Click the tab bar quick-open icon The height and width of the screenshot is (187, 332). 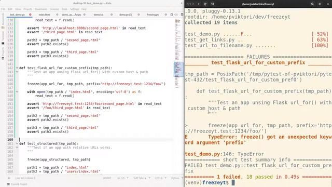pyautogui.click(x=172, y=15)
